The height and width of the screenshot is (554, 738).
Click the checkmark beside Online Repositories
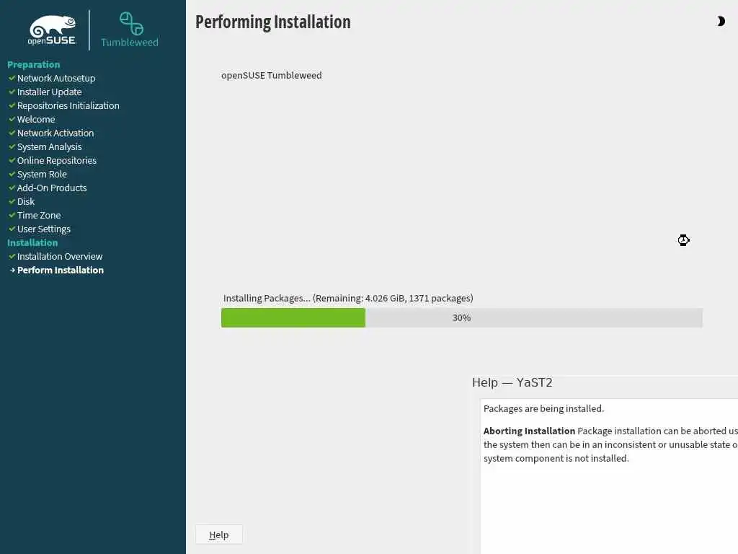point(12,160)
